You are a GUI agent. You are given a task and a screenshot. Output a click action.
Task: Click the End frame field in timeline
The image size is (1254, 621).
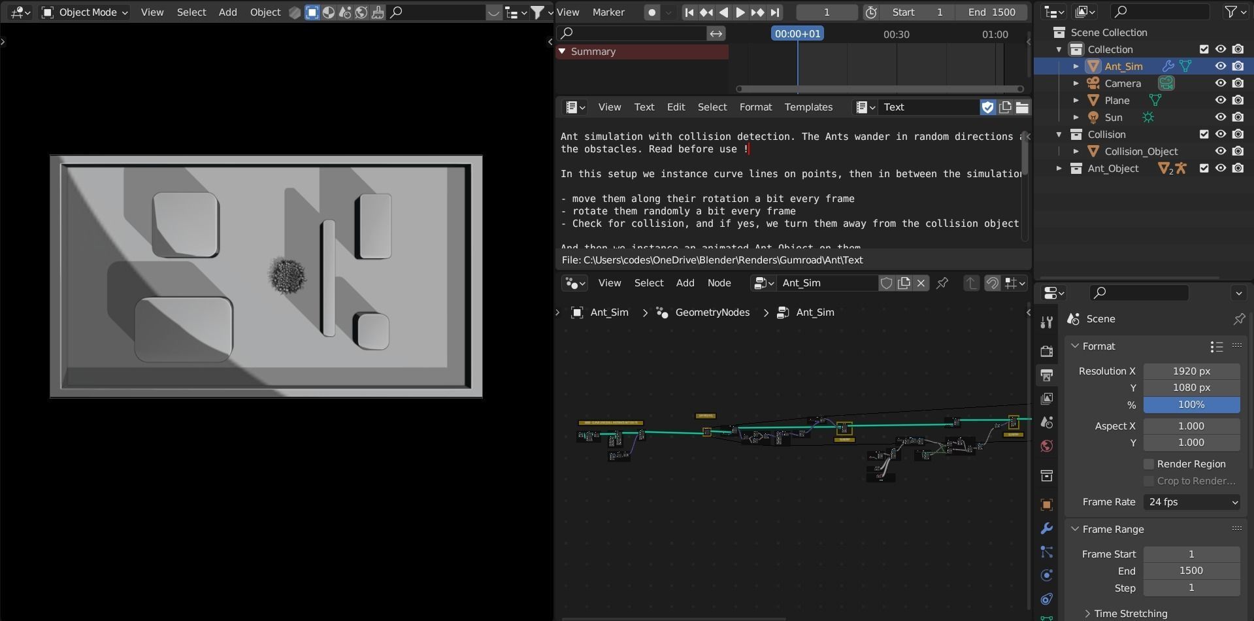pos(992,12)
